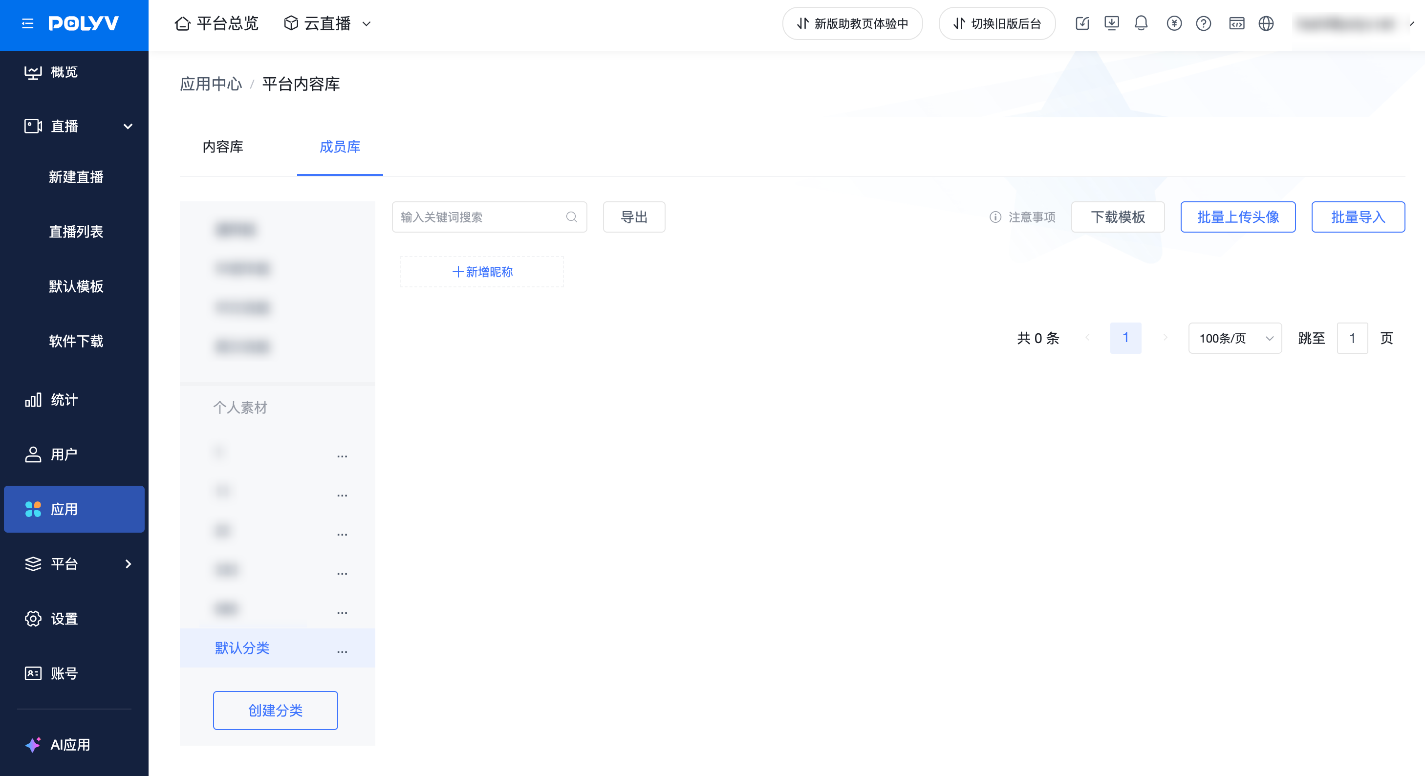Go to 用户 in the sidebar

point(74,454)
